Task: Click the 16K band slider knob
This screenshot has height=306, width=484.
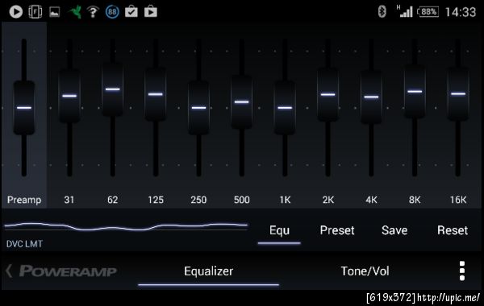Action: point(458,93)
